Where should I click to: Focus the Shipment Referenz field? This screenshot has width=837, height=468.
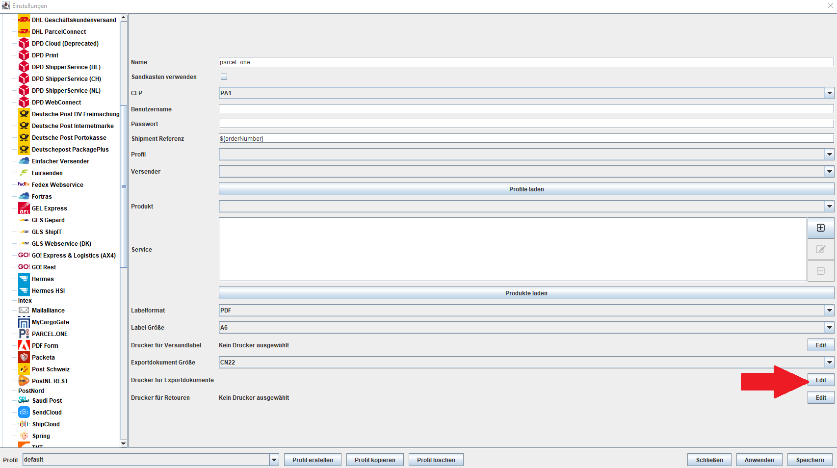[x=526, y=139]
